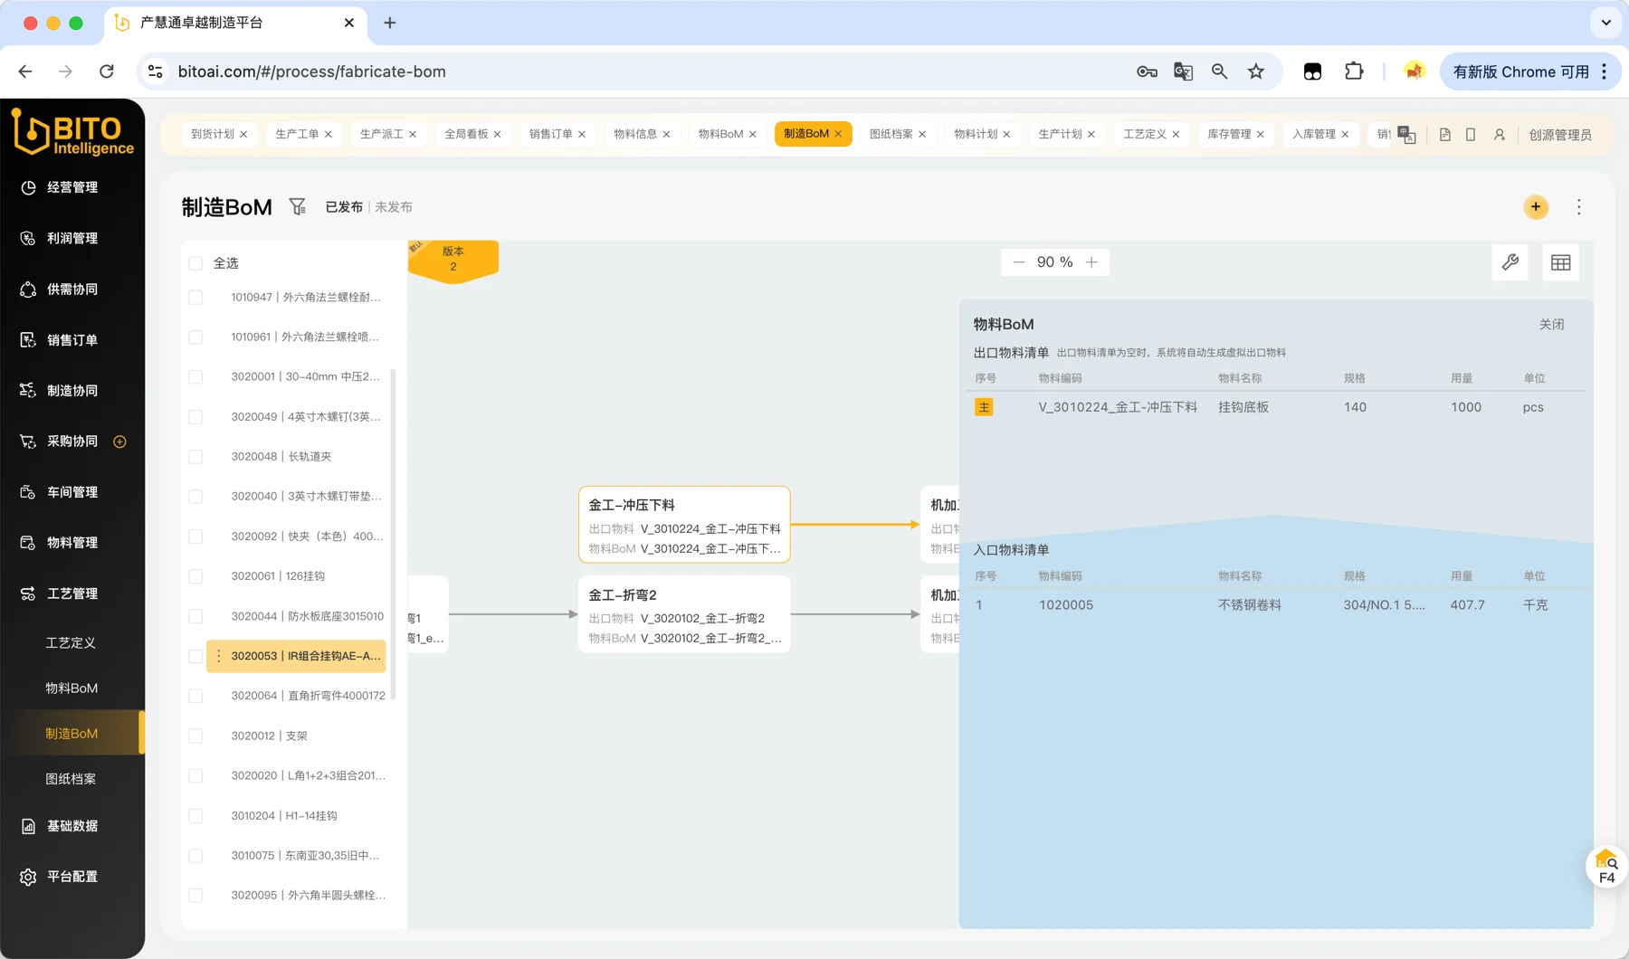Expand 车间管理 sidebar menu
Screen dimensions: 1629x959
(72, 492)
